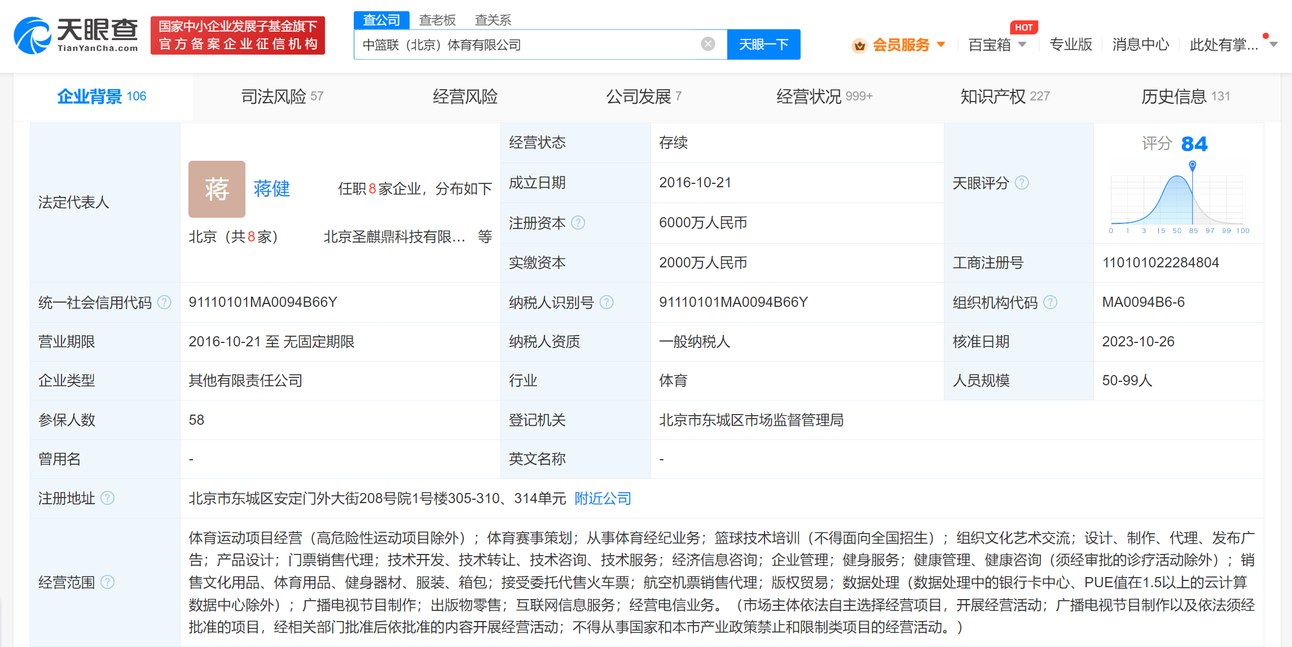Switch to the 查关系 search tab
Image resolution: width=1292 pixels, height=647 pixels.
[x=493, y=20]
